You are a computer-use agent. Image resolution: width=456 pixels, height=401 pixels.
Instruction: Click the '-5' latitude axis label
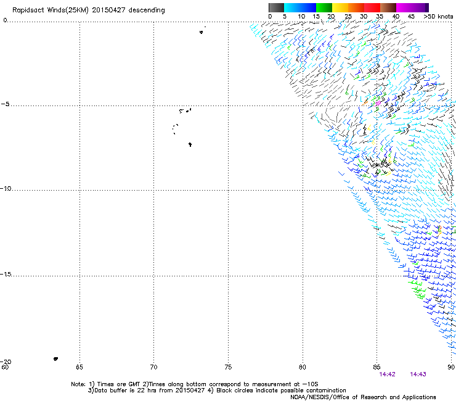coord(5,104)
